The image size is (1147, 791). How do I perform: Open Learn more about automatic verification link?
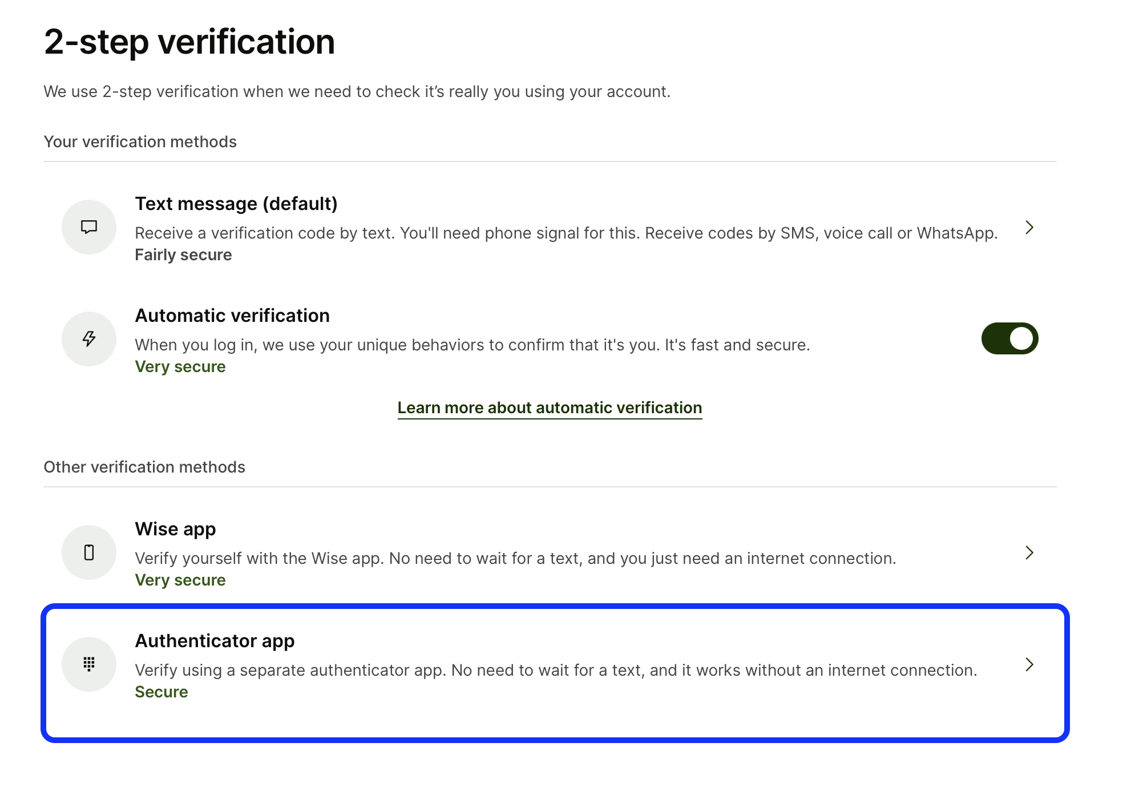[x=550, y=407]
